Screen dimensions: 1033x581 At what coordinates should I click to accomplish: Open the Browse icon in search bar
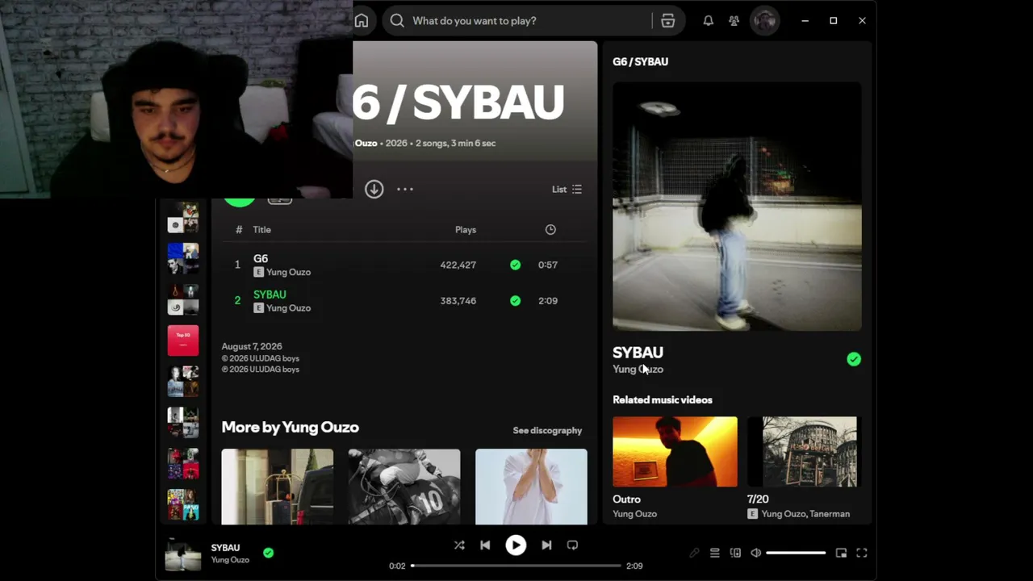[x=667, y=21]
